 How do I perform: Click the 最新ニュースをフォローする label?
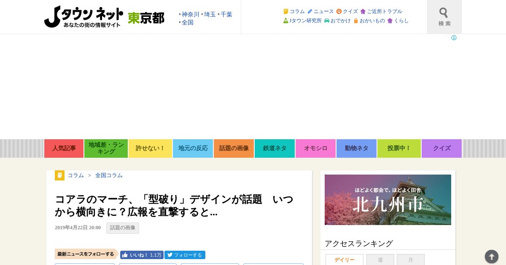86,254
